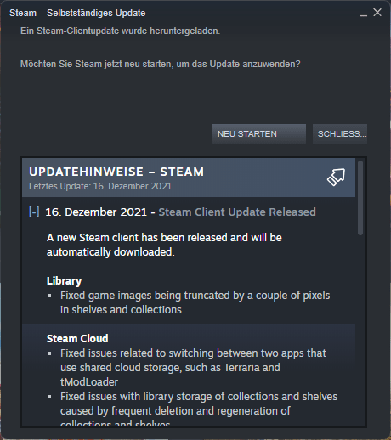Collapse the 16. Dezember 2021 entry
The image size is (391, 440).
pos(34,212)
